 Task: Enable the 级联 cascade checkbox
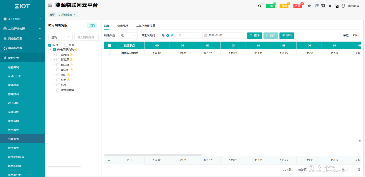pos(66,45)
